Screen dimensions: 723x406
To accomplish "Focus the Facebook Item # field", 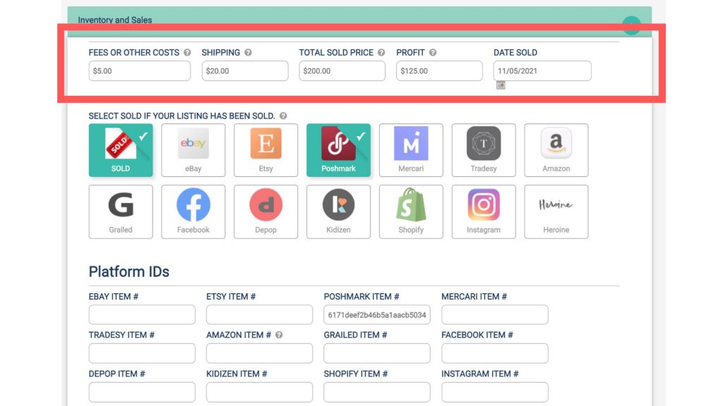I will [495, 354].
